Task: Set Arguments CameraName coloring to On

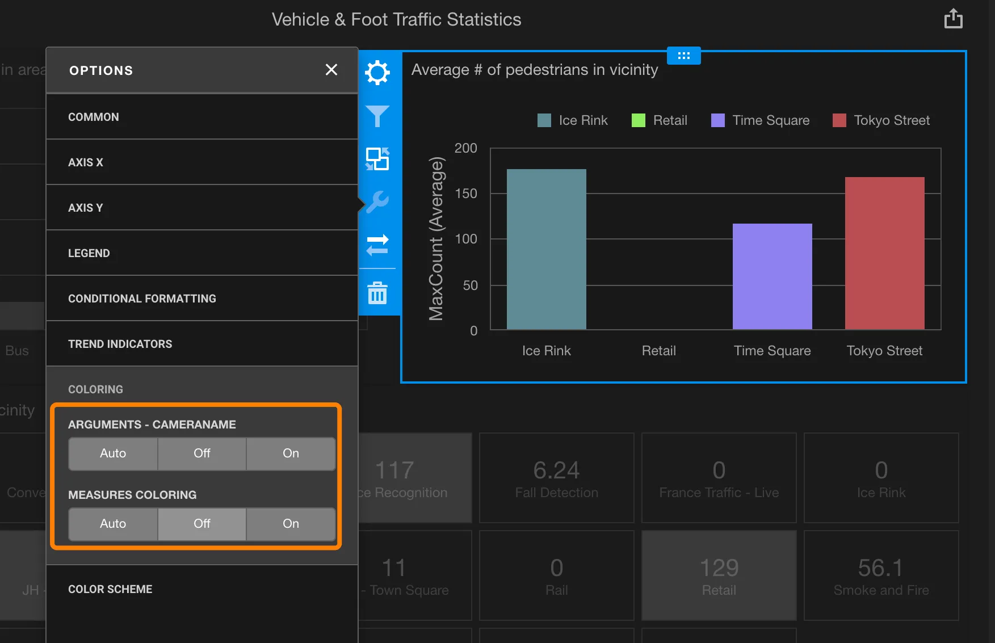Action: coord(291,453)
